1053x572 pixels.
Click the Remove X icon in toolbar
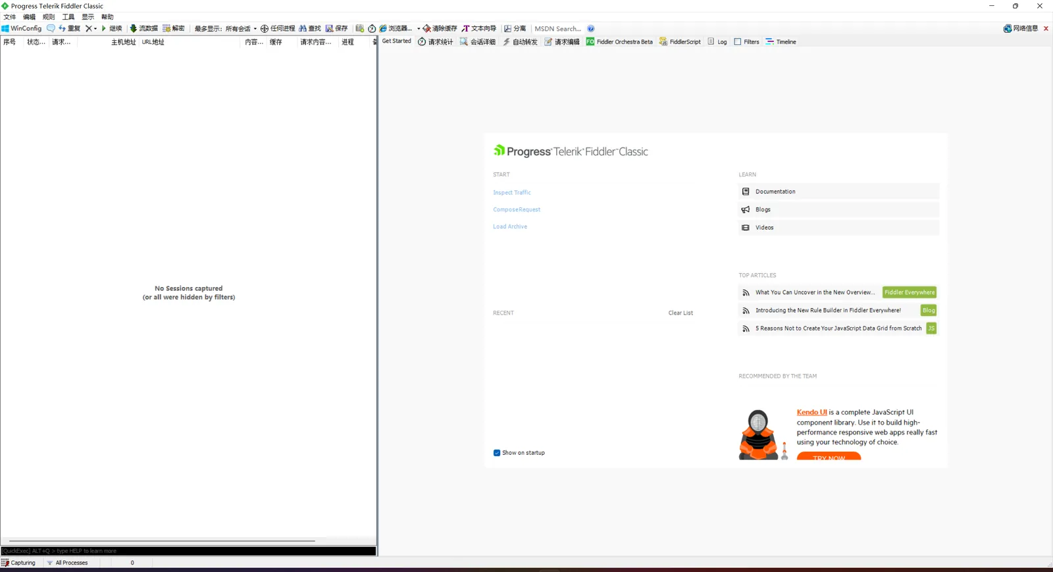(x=88, y=28)
